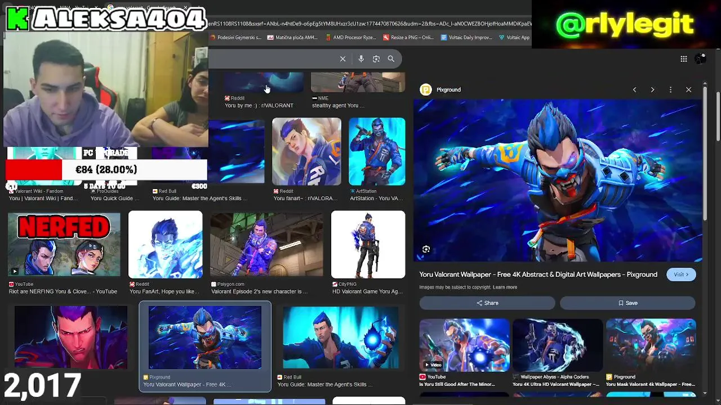Click 'CityPNG' source label

coord(348,284)
